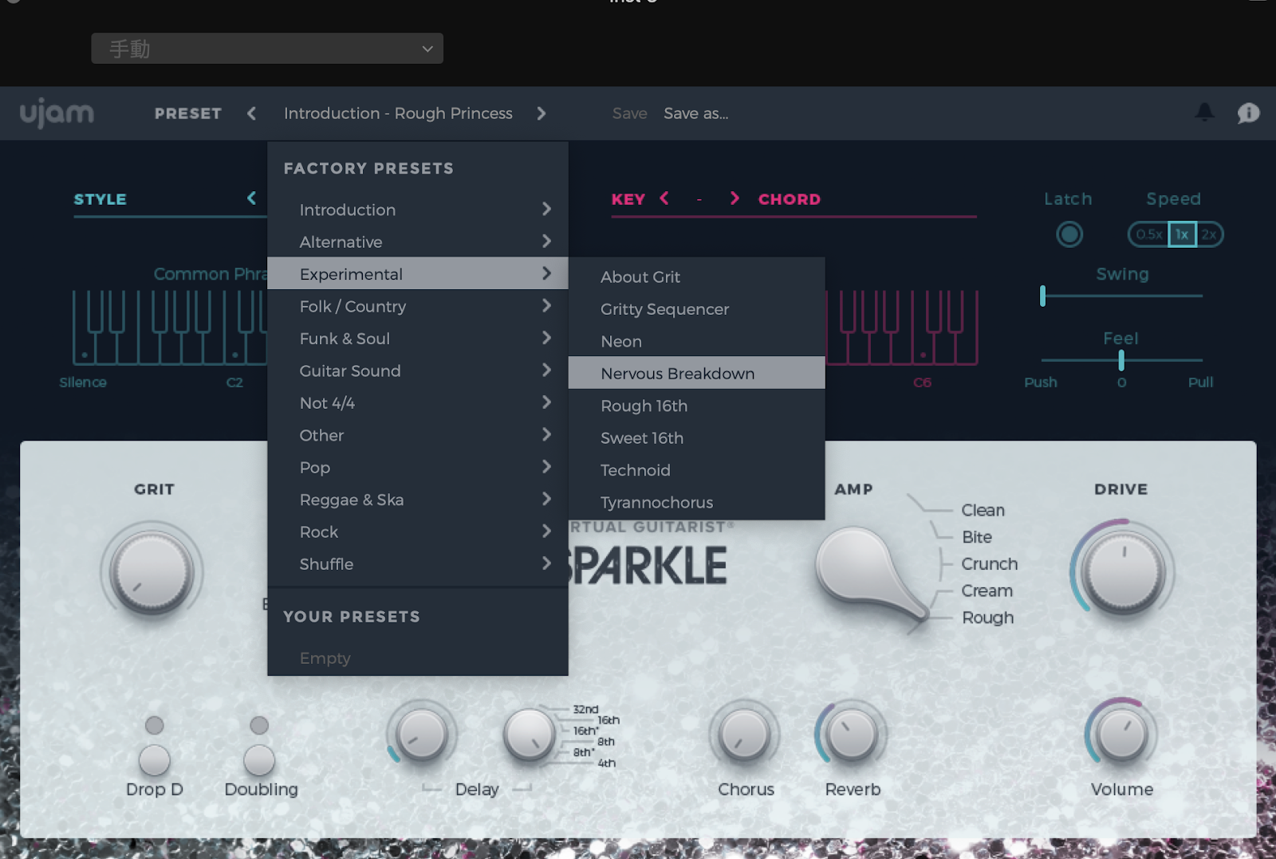Image resolution: width=1276 pixels, height=859 pixels.
Task: Click the PRESET label
Action: click(x=188, y=113)
